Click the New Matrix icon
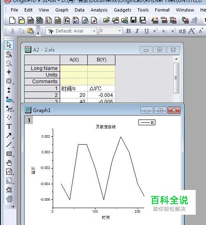 coord(58,20)
